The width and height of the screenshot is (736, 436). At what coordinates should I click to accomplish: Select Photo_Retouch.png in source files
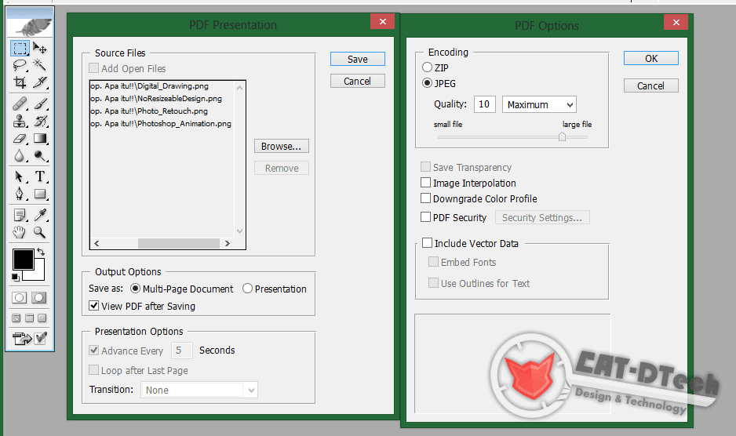click(149, 111)
